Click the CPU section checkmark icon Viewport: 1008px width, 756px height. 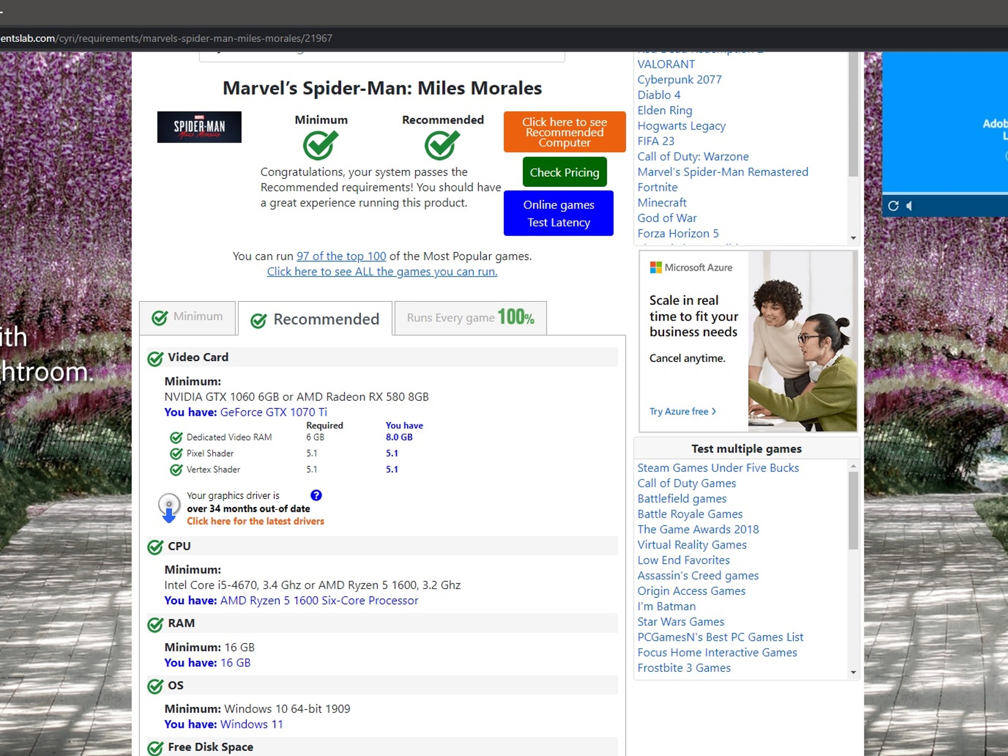point(155,547)
